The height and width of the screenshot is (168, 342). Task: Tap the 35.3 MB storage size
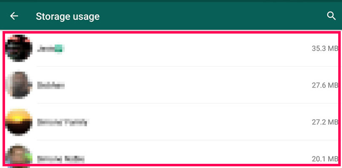coord(325,48)
